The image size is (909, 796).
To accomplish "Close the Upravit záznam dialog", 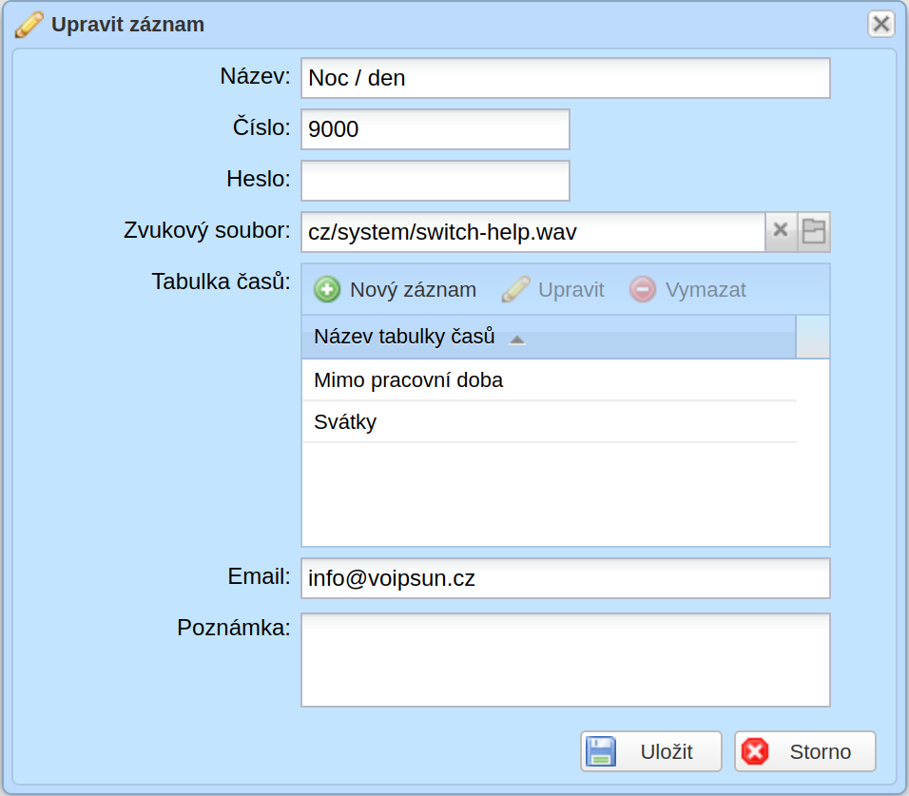I will click(x=881, y=25).
